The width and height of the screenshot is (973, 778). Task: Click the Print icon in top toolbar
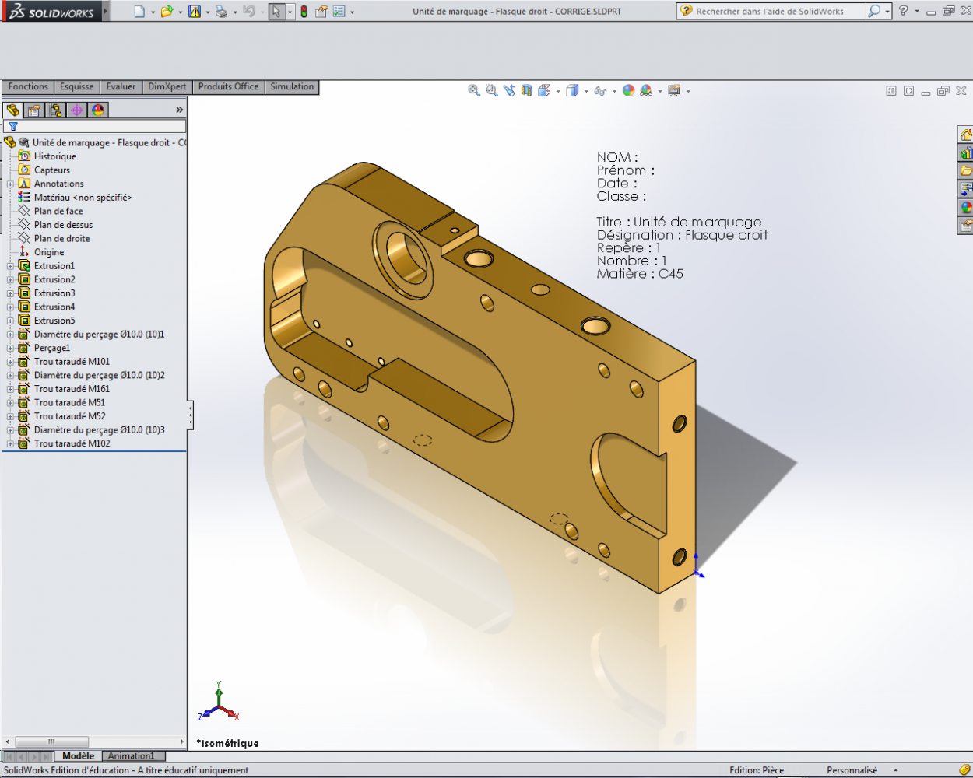pyautogui.click(x=221, y=12)
